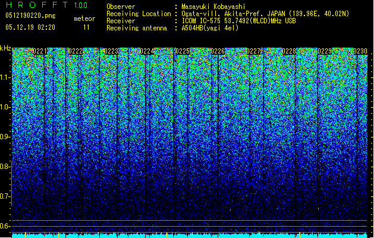This screenshot has height=238, width=374.
Task: Click the 0.6 frequency axis tick label
Action: point(5,226)
